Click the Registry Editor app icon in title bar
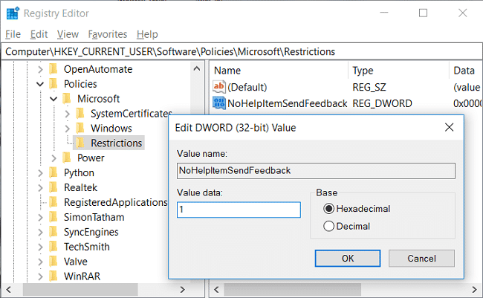The image size is (483, 298). point(13,13)
